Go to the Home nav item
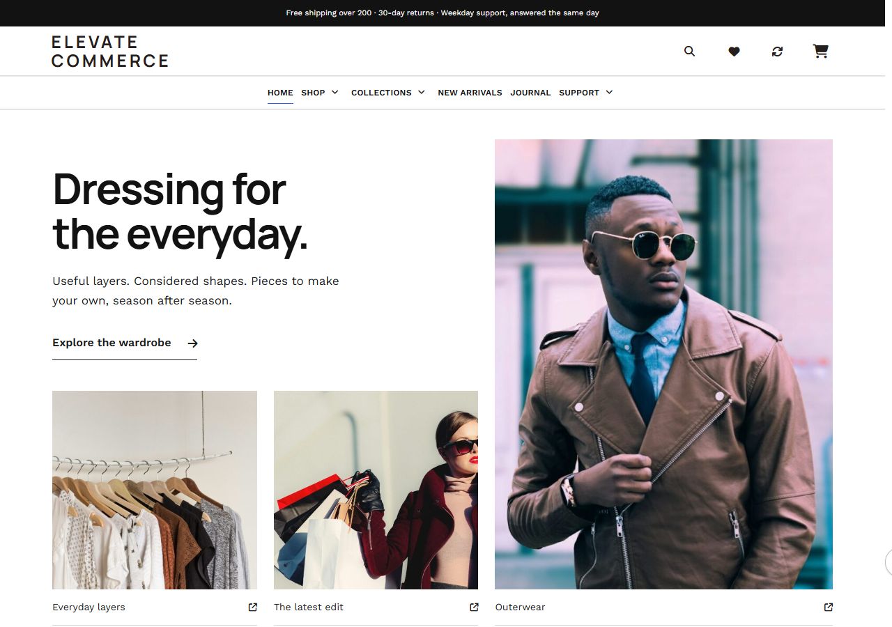Screen dimensions: 892x627 click(280, 93)
